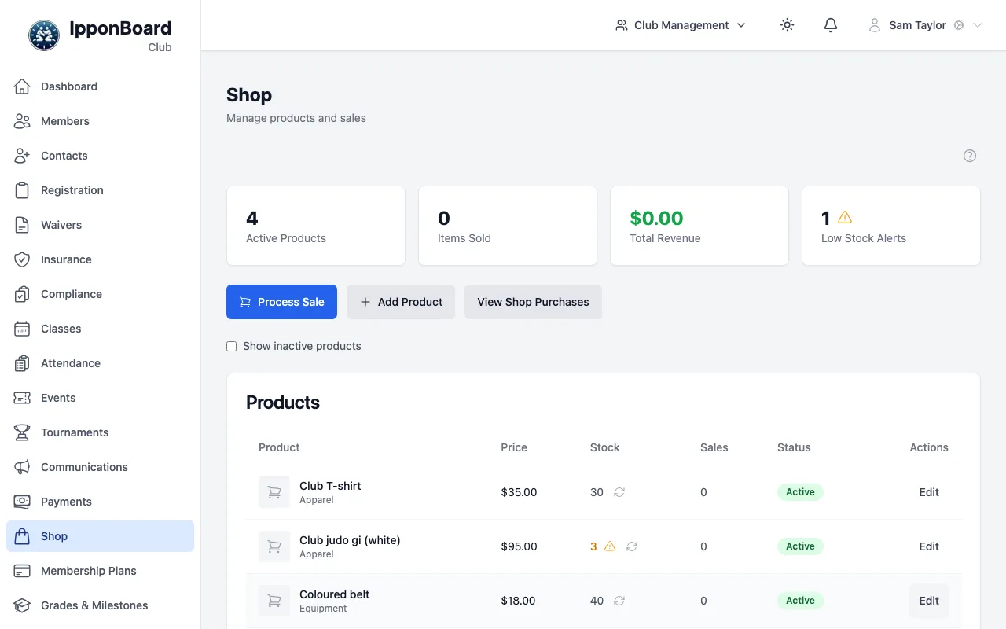Screen dimensions: 1006x629
Task: Refresh stock for Club judo gi (white)
Action: pyautogui.click(x=632, y=546)
